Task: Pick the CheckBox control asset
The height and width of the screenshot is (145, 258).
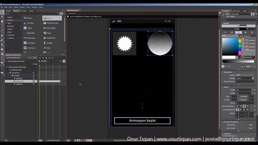Action: point(29,23)
